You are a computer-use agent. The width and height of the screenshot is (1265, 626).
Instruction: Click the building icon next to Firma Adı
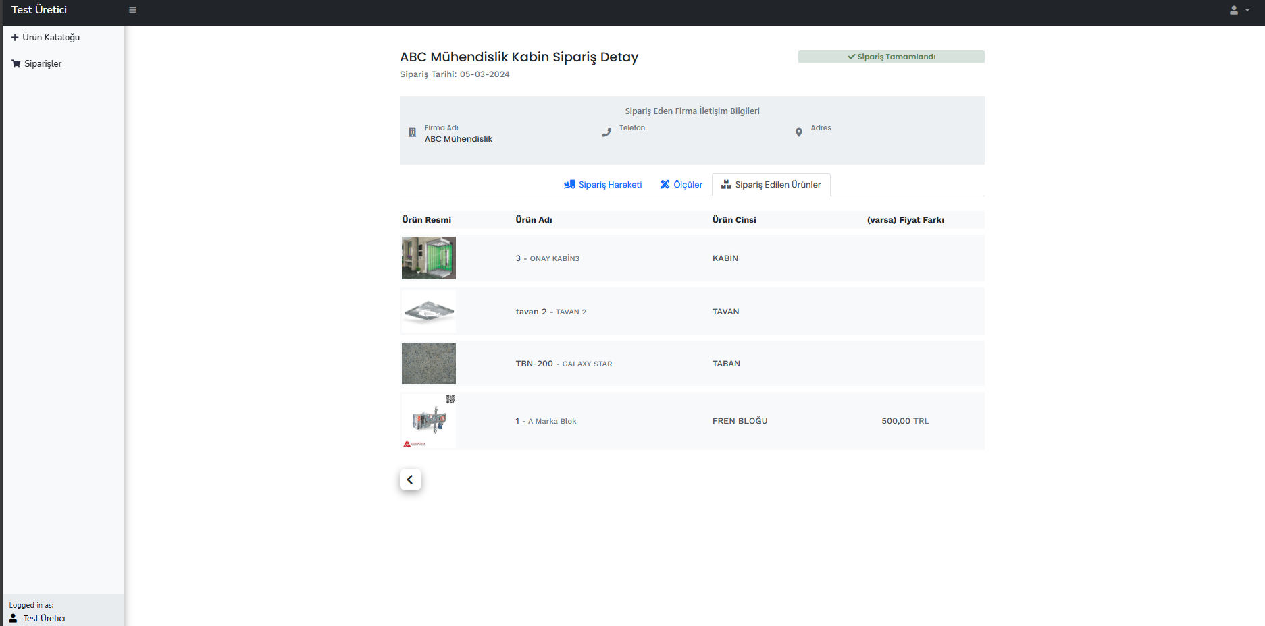tap(412, 133)
